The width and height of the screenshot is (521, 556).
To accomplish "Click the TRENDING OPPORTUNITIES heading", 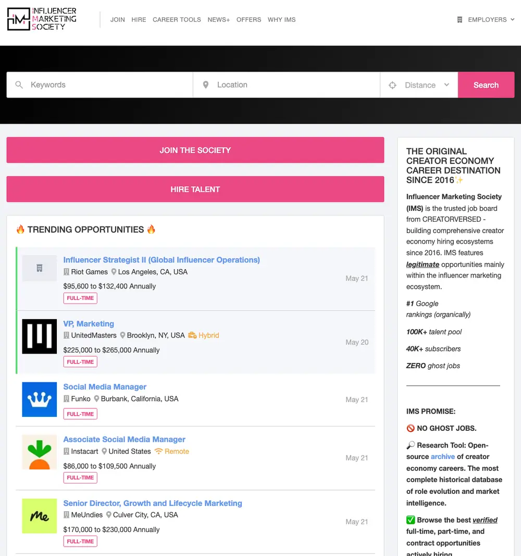I will pyautogui.click(x=86, y=229).
